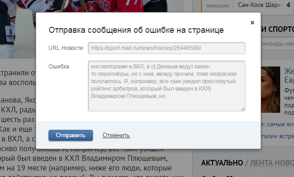The width and height of the screenshot is (294, 177).
Task: Click the Ошибка field label
Action: point(59,67)
